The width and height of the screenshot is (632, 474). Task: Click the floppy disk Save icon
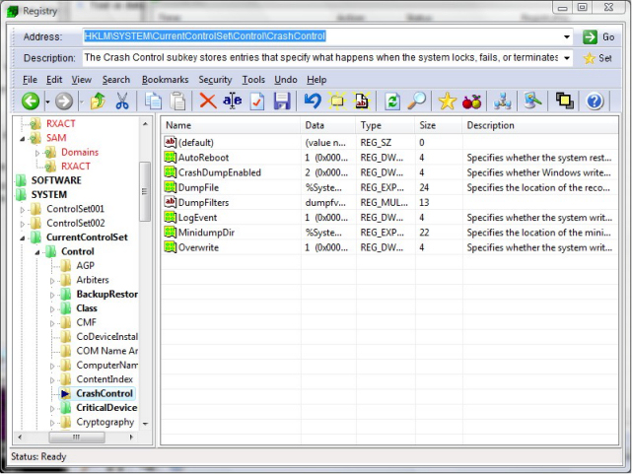tap(282, 101)
